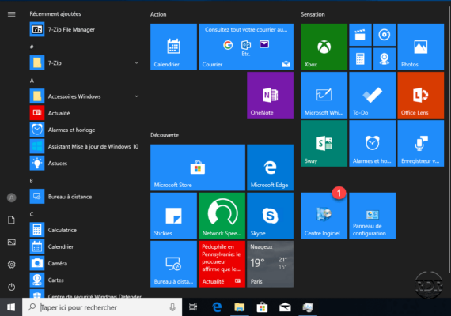Click the microphone in search box

172,307
